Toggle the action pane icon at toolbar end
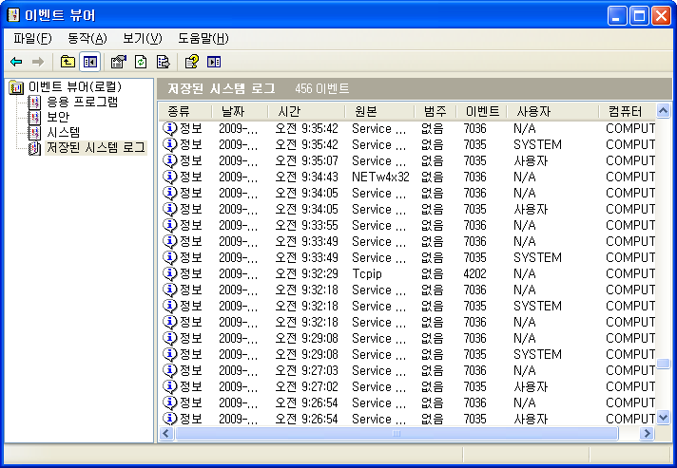The height and width of the screenshot is (468, 677). (214, 62)
